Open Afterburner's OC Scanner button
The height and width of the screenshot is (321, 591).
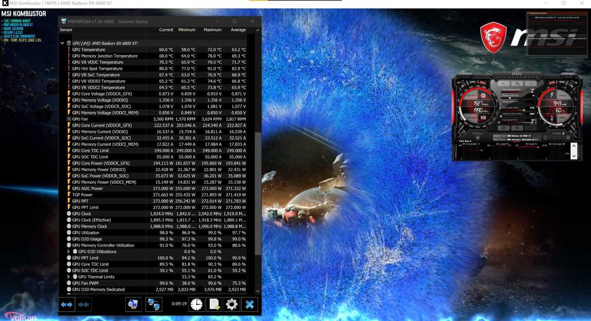pos(517,83)
